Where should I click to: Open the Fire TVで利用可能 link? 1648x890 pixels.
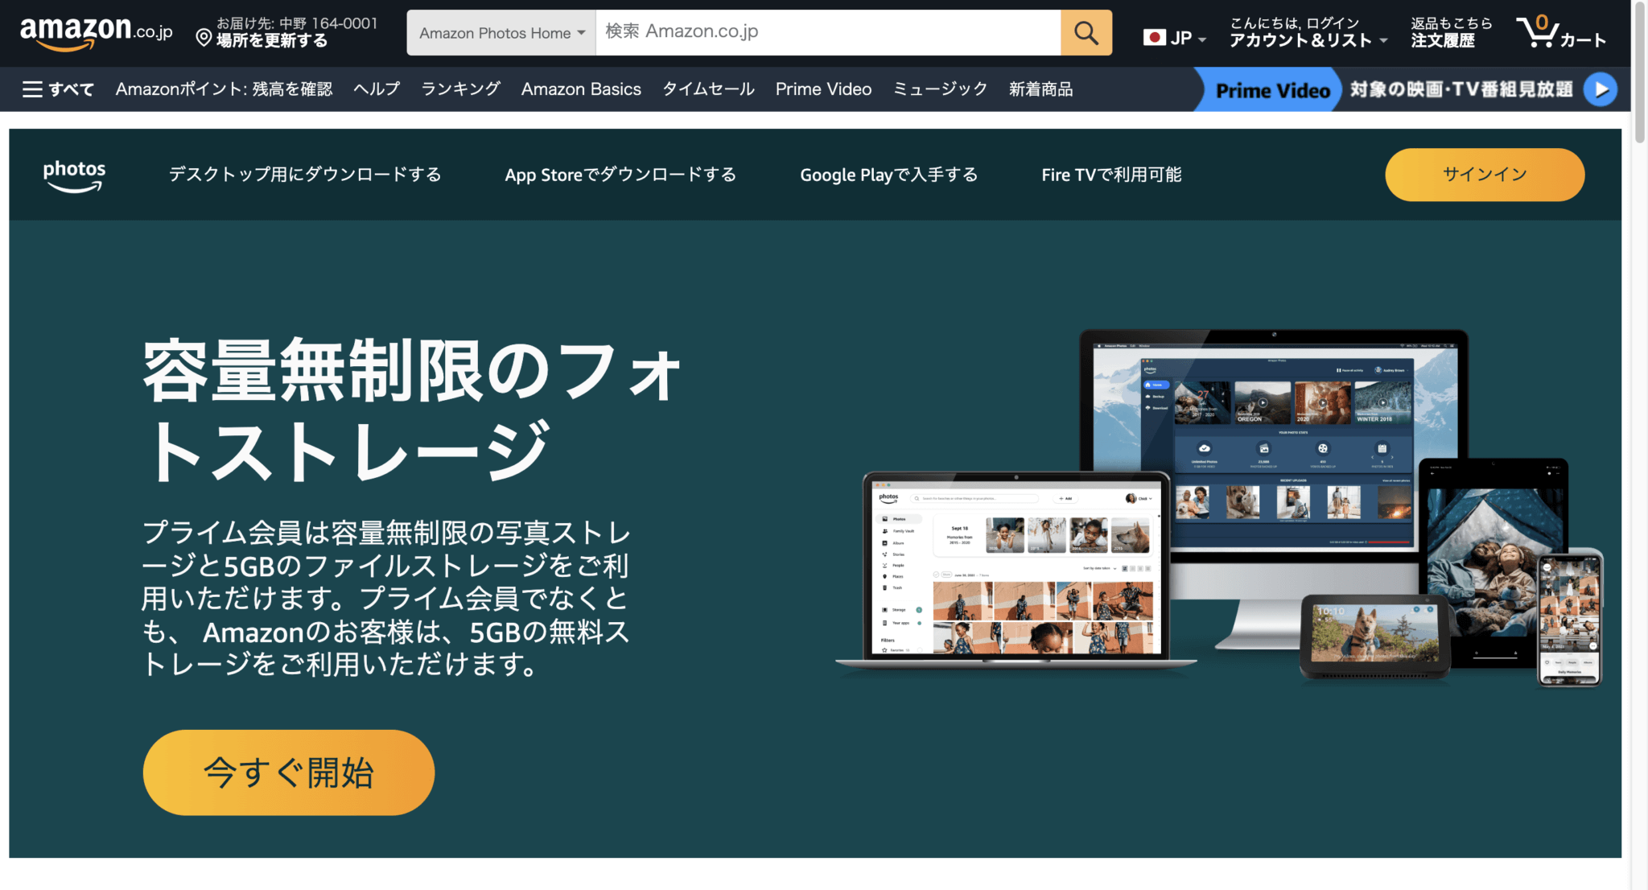(1111, 174)
